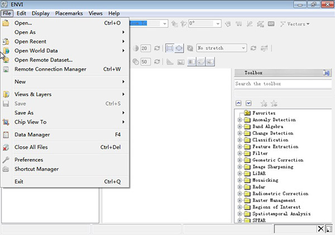
Task: Open the Open As submenu
Action: click(65, 32)
